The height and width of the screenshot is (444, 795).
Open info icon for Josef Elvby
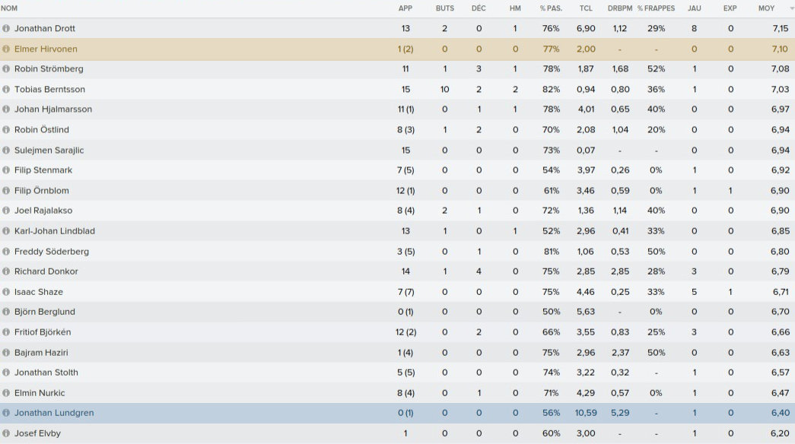6,433
